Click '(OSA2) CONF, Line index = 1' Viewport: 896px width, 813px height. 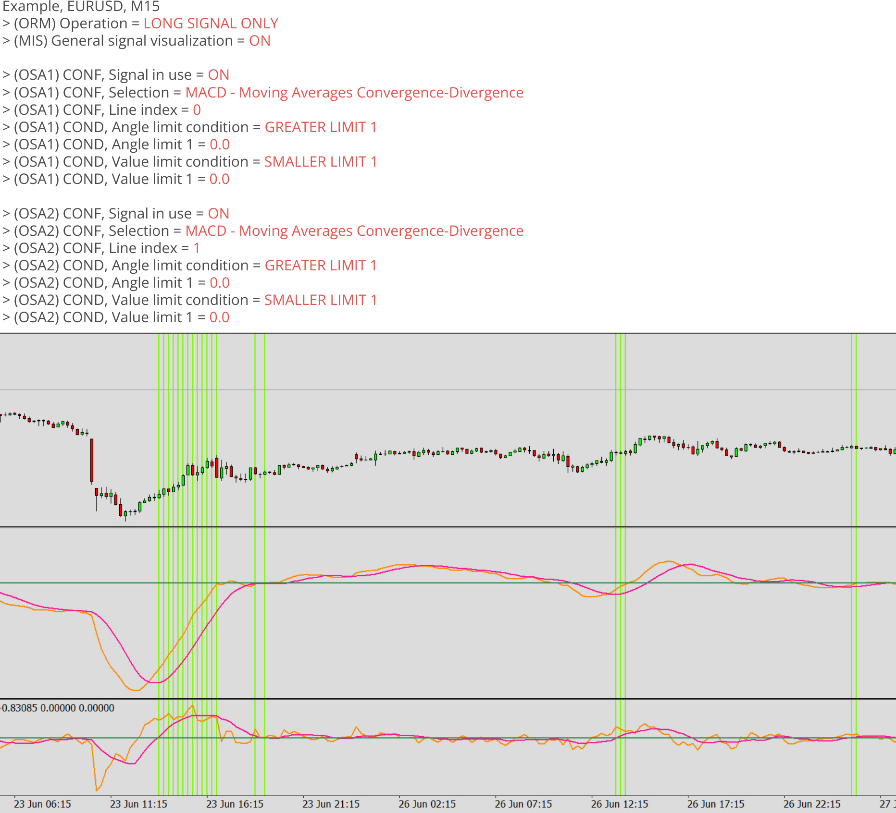(x=101, y=248)
